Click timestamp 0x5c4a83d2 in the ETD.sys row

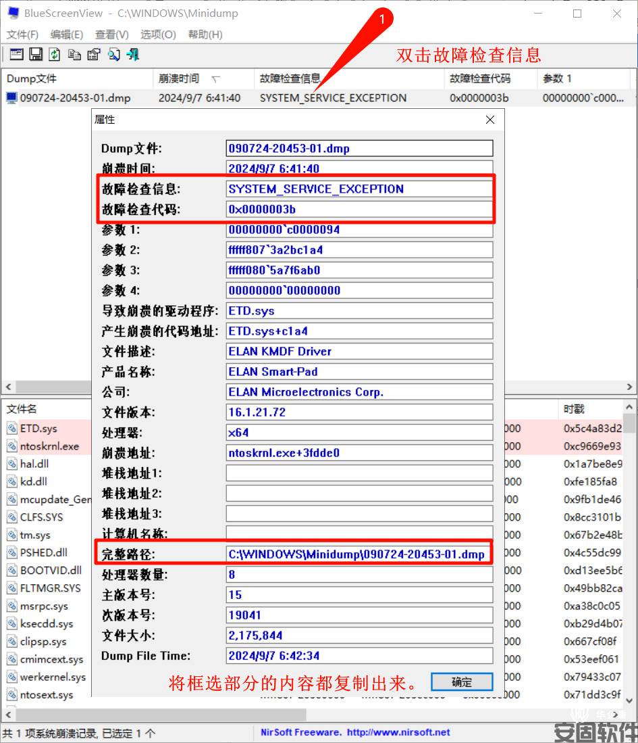[593, 429]
